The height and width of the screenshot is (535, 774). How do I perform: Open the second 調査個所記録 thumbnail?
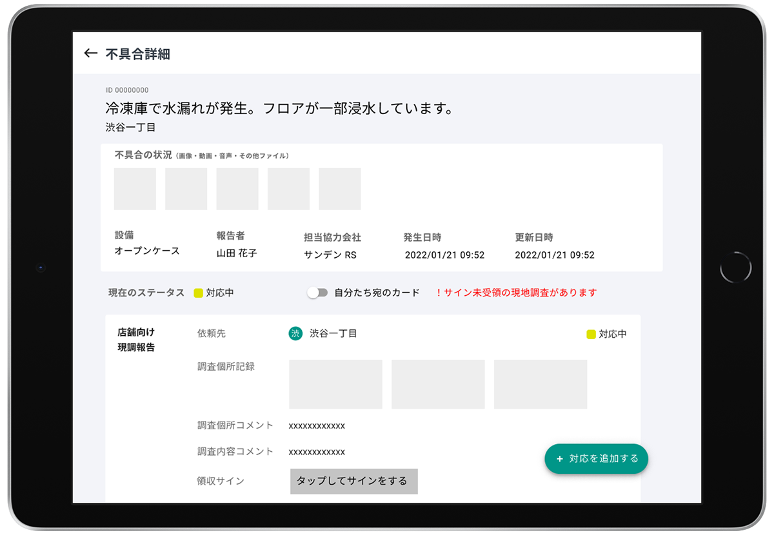[x=437, y=384]
